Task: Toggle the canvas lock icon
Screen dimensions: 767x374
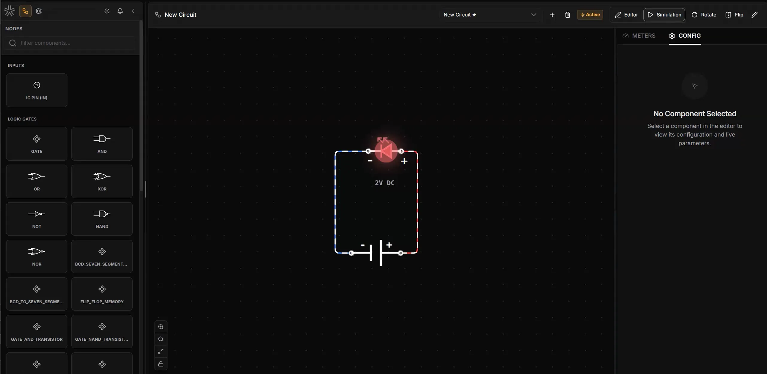Action: (161, 364)
